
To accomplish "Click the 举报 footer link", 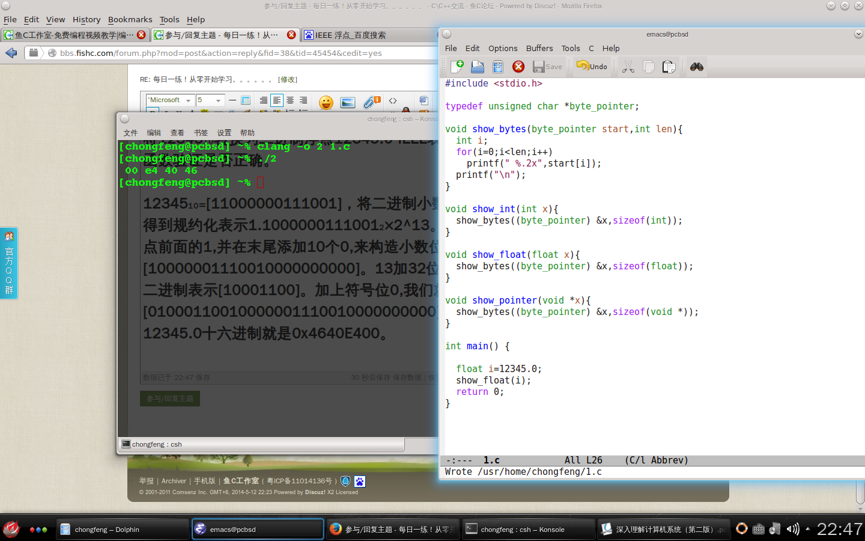I will 147,481.
